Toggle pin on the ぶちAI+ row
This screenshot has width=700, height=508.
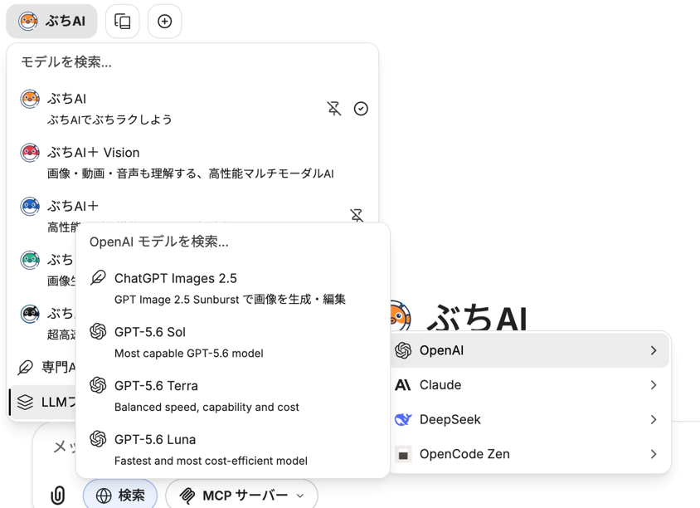(357, 215)
